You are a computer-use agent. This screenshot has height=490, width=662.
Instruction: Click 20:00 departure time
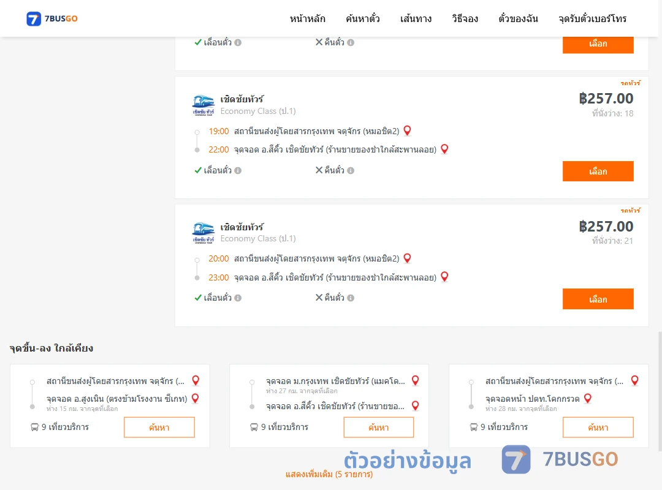[219, 258]
